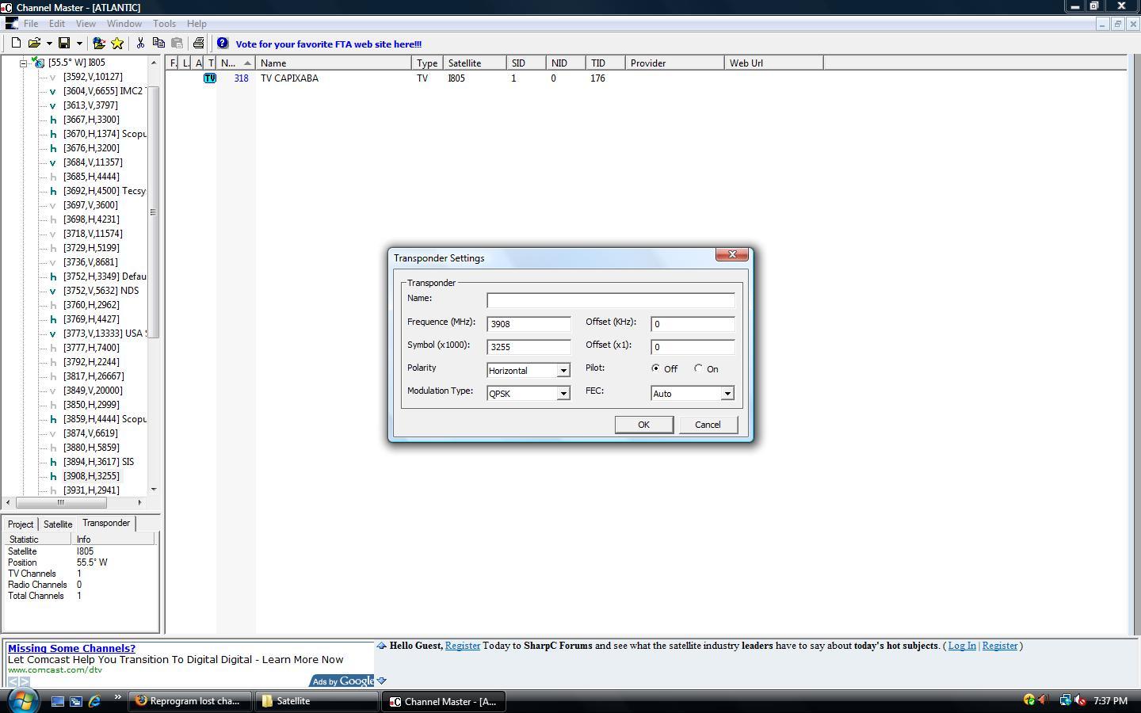Click the Save floppy disk toolbar icon
Viewport: 1141px width, 713px height.
pyautogui.click(x=64, y=43)
